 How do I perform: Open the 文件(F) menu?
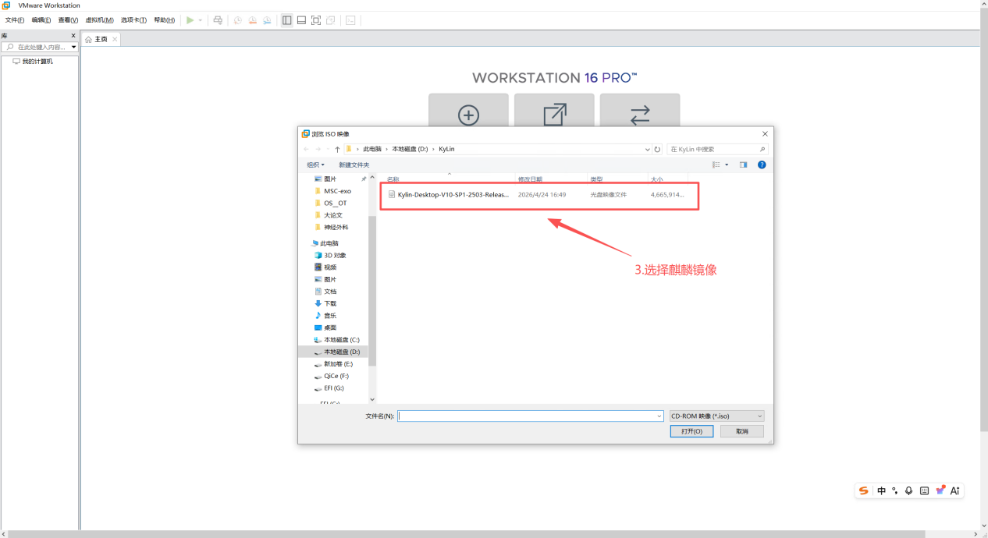coord(15,20)
